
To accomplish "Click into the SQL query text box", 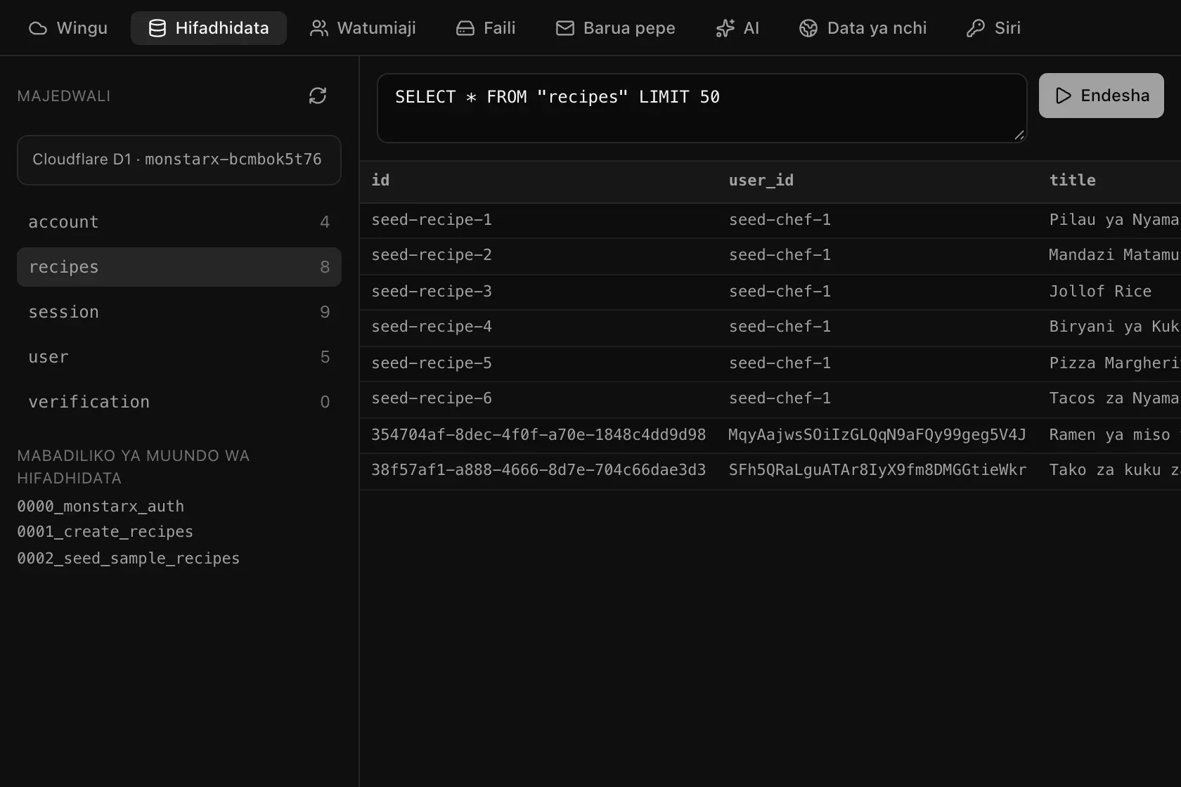I will coord(702,108).
